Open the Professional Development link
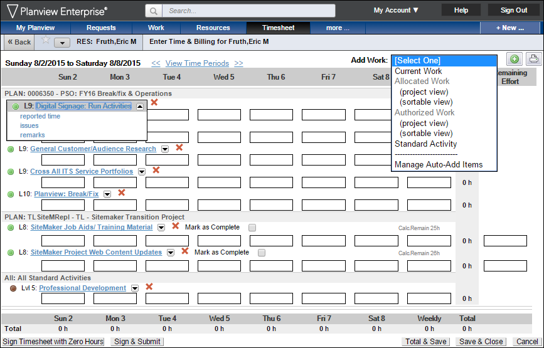544x348 pixels. click(x=83, y=288)
